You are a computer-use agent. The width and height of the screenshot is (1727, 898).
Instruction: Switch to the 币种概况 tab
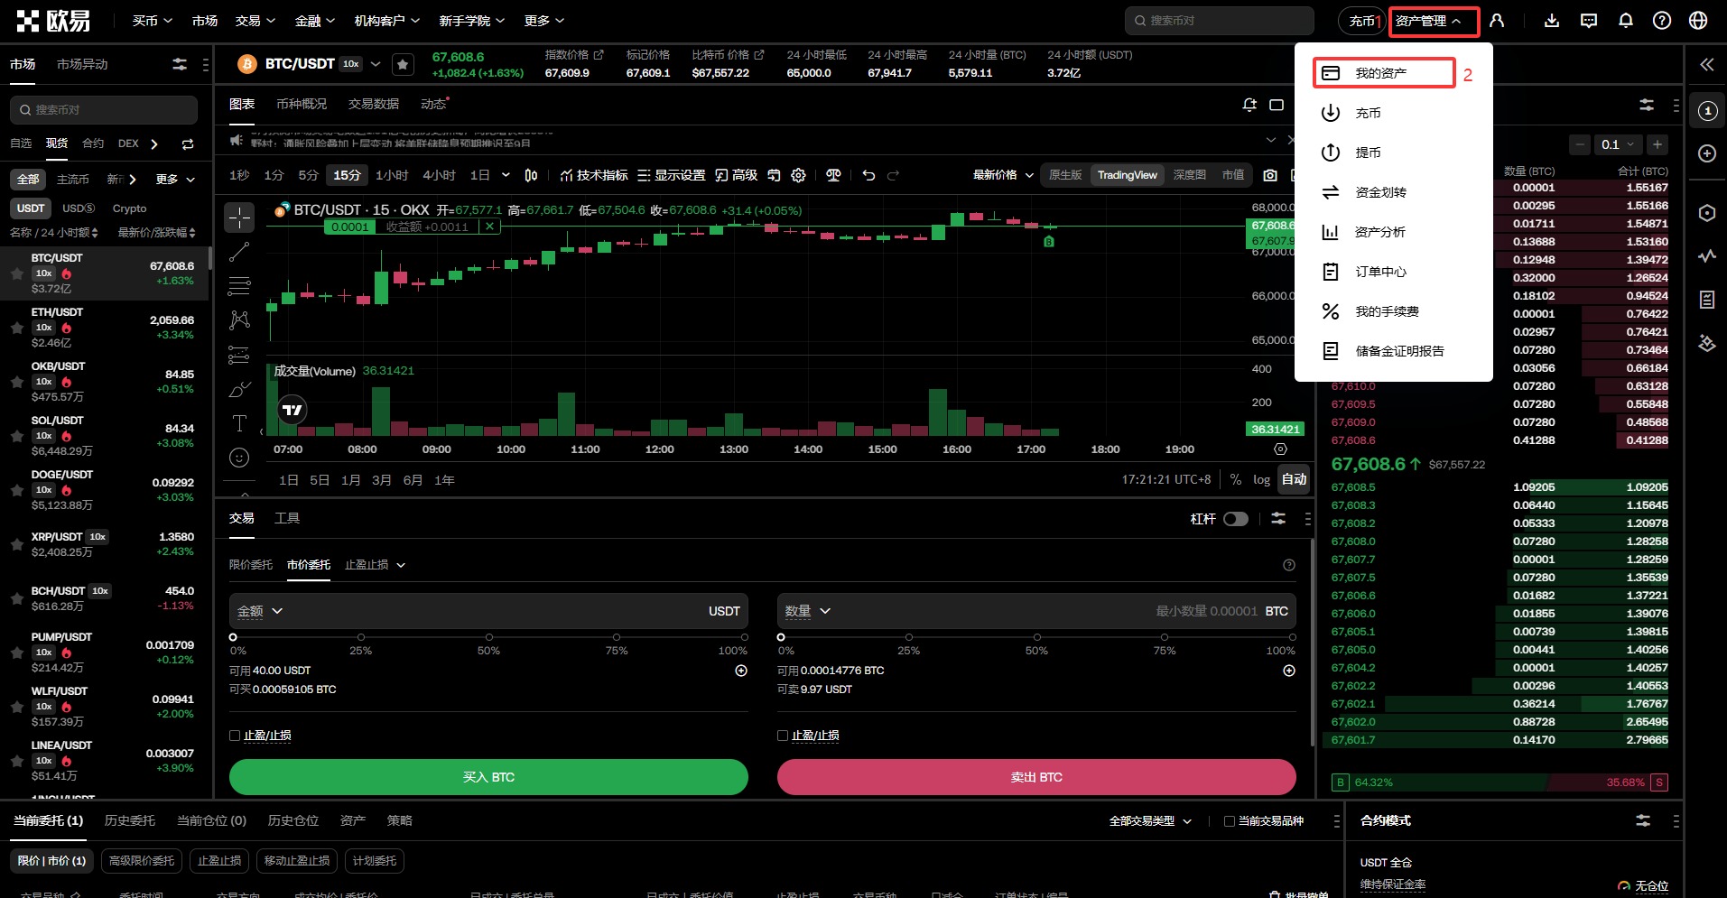pos(302,105)
